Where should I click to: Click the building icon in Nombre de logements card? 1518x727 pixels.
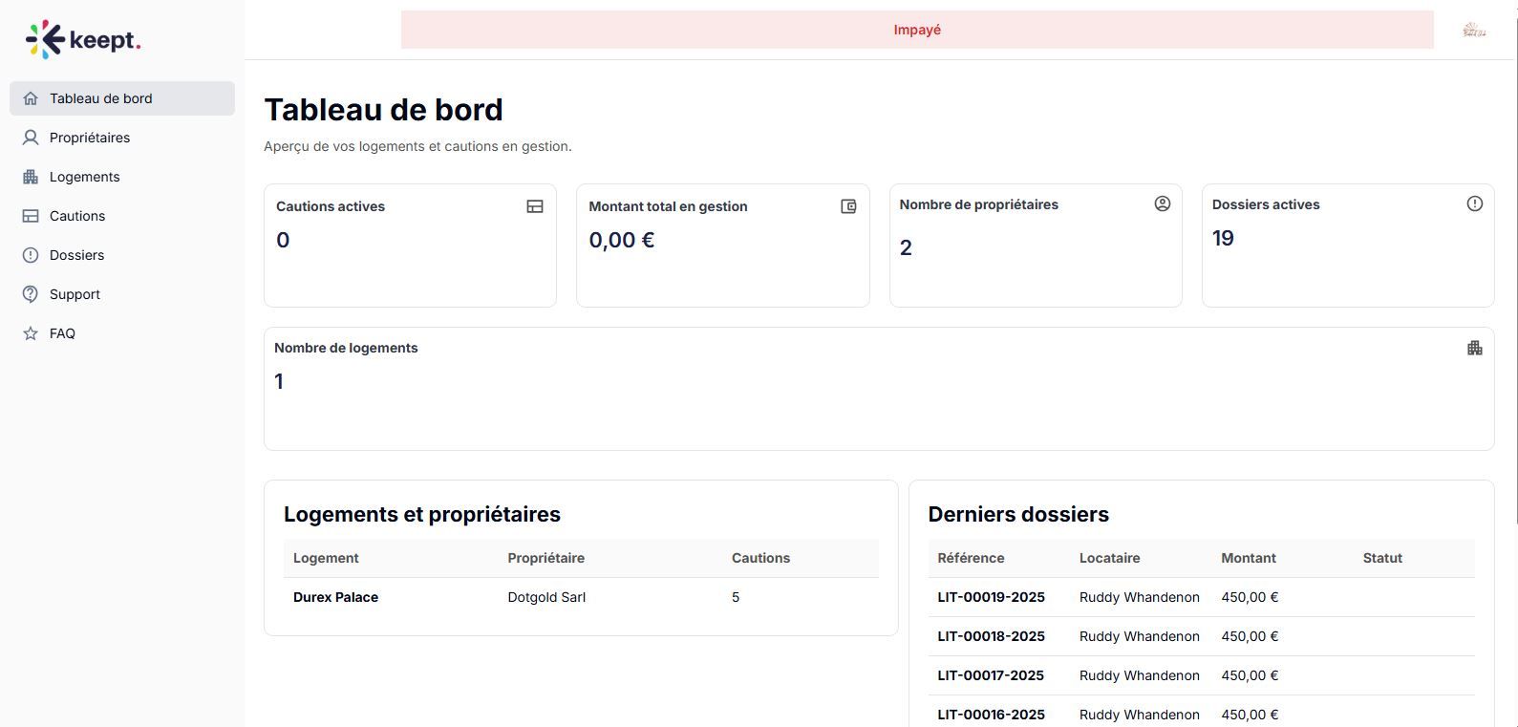click(x=1474, y=348)
